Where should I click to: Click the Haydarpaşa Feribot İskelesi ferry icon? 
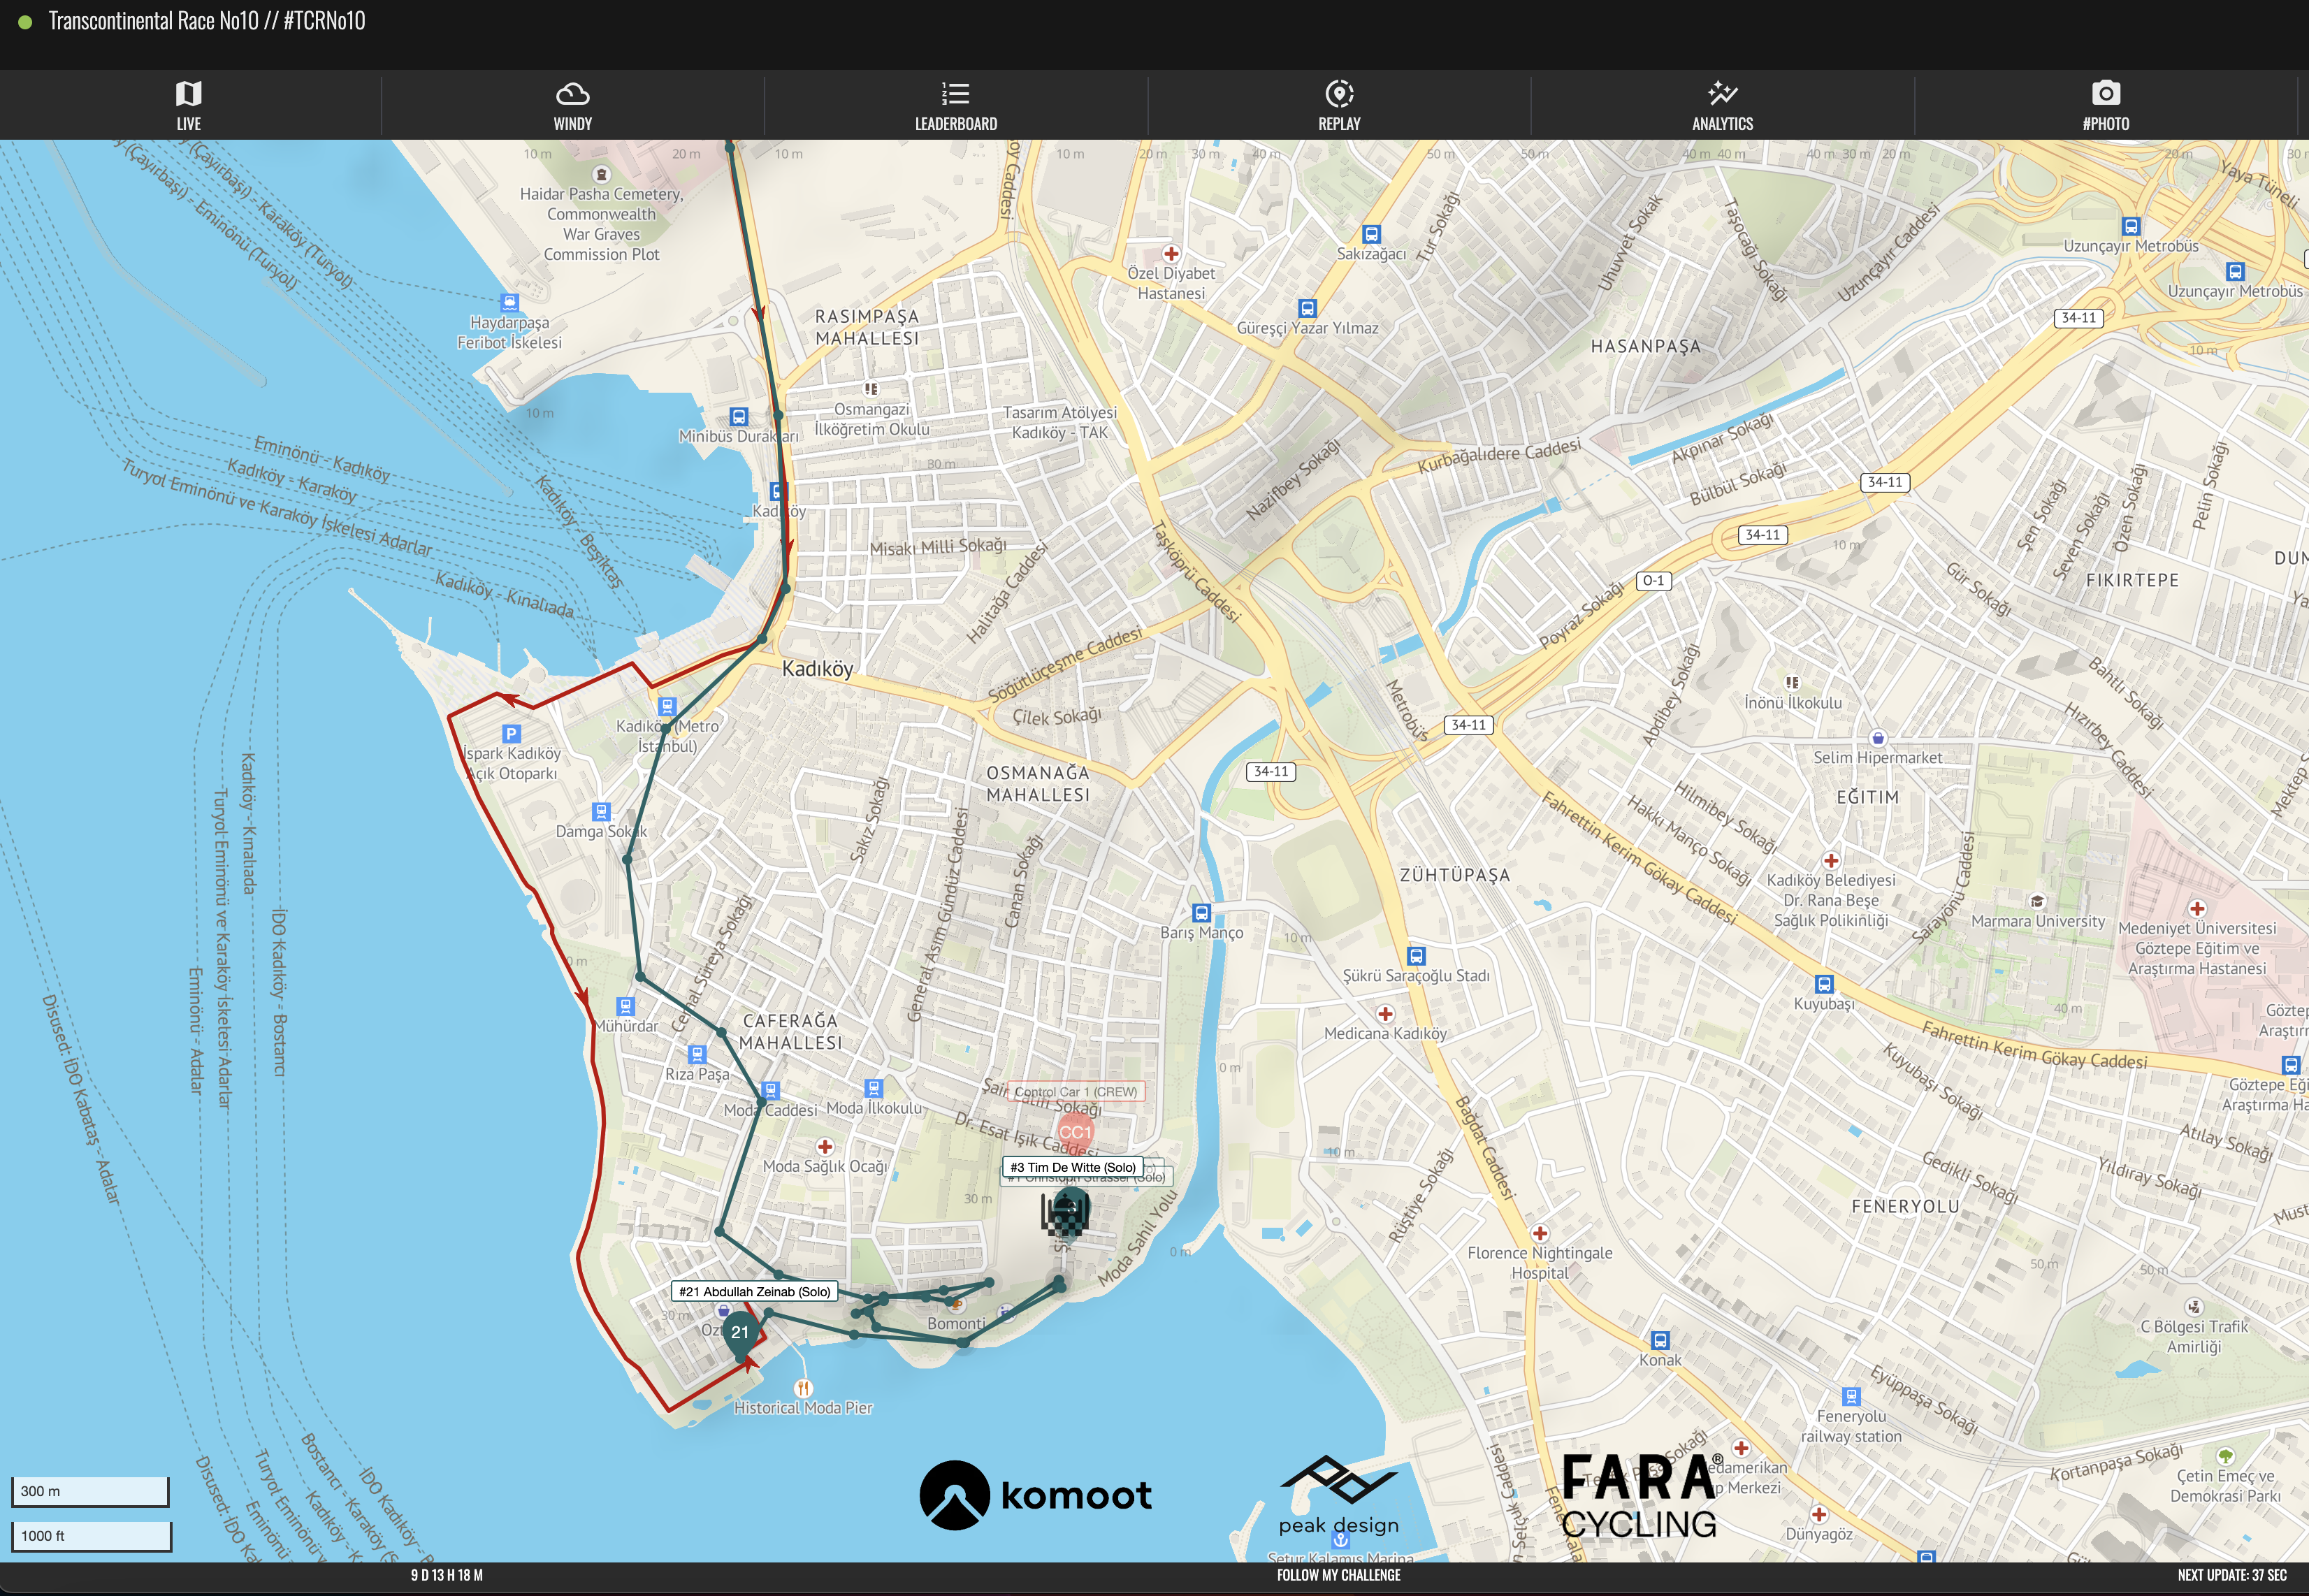point(510,302)
